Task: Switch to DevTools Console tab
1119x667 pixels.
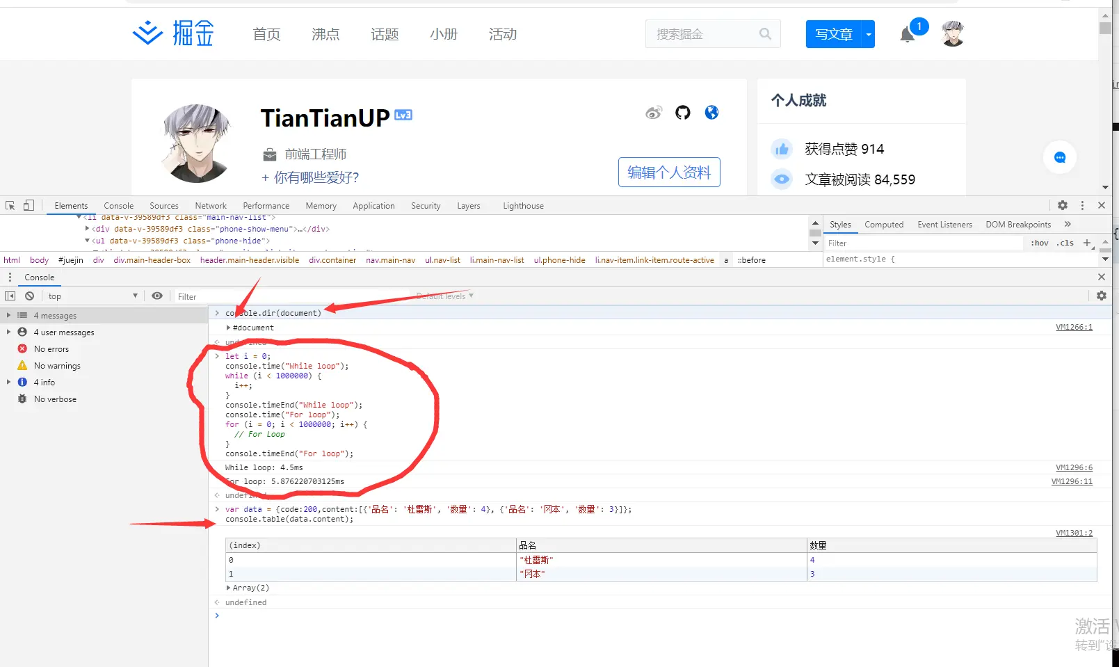Action: tap(119, 206)
